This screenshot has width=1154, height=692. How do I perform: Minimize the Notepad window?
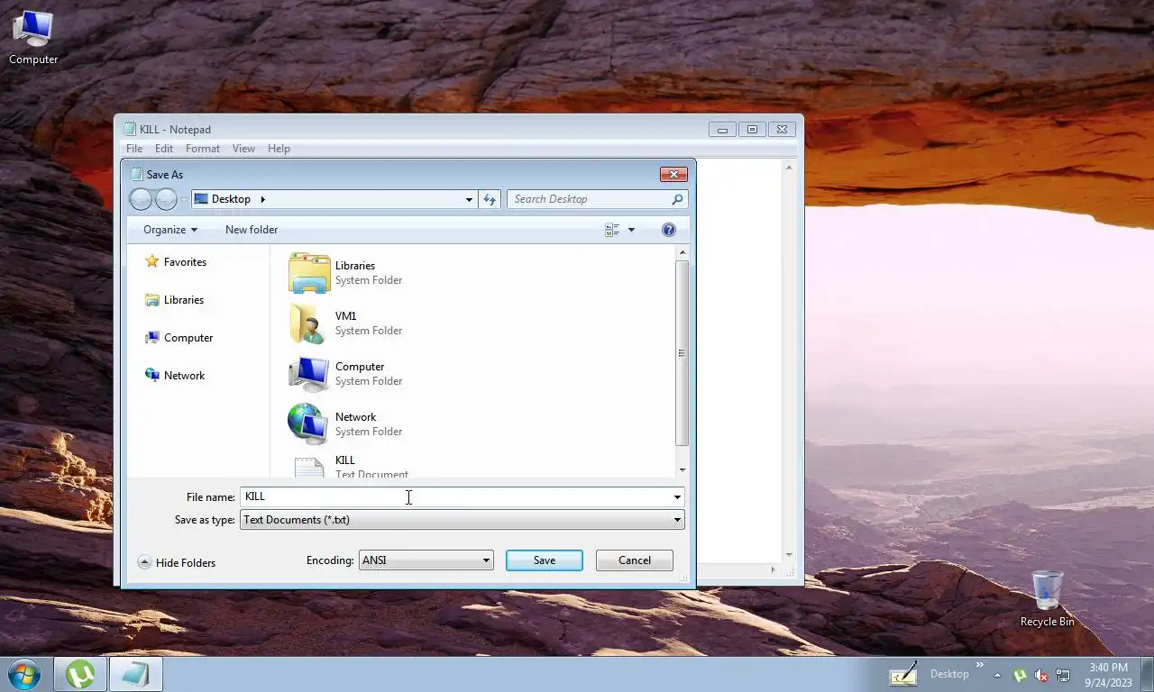coord(722,129)
